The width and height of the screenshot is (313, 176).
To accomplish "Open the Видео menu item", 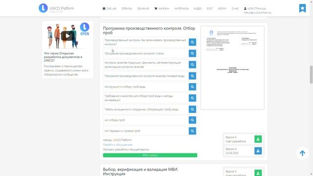I will pos(198,9).
